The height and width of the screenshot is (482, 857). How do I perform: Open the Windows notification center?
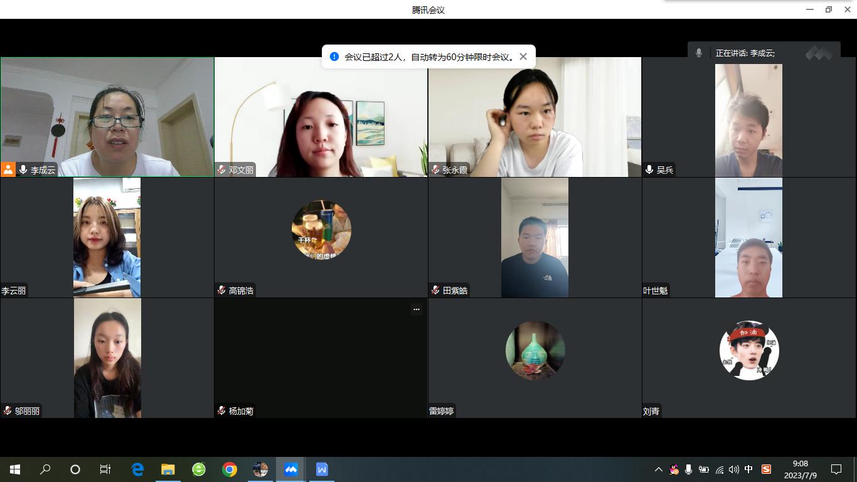836,469
